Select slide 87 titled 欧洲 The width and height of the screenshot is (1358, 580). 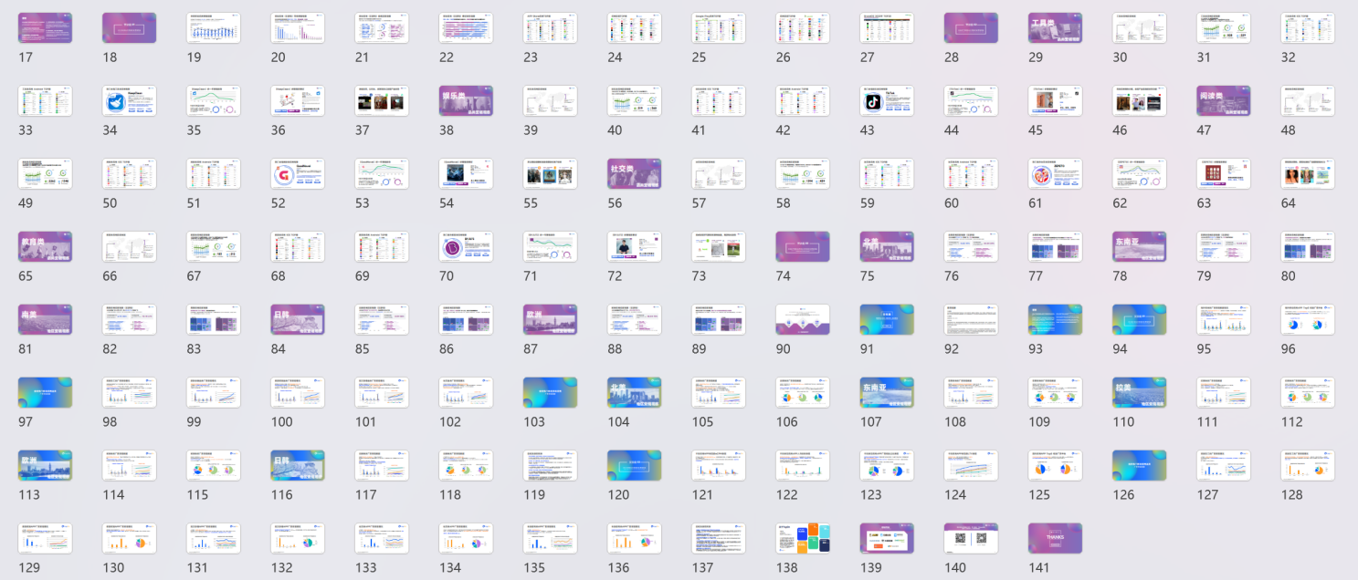[550, 320]
